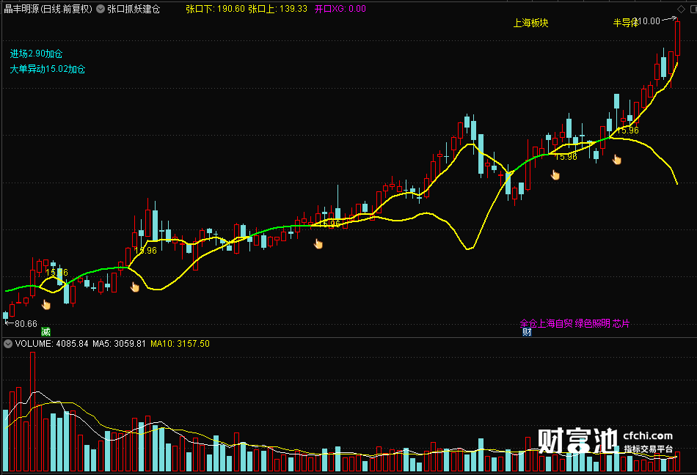Image resolution: width=697 pixels, height=475 pixels.
Task: Click the 开口XG: 0.00 value
Action: click(340, 9)
